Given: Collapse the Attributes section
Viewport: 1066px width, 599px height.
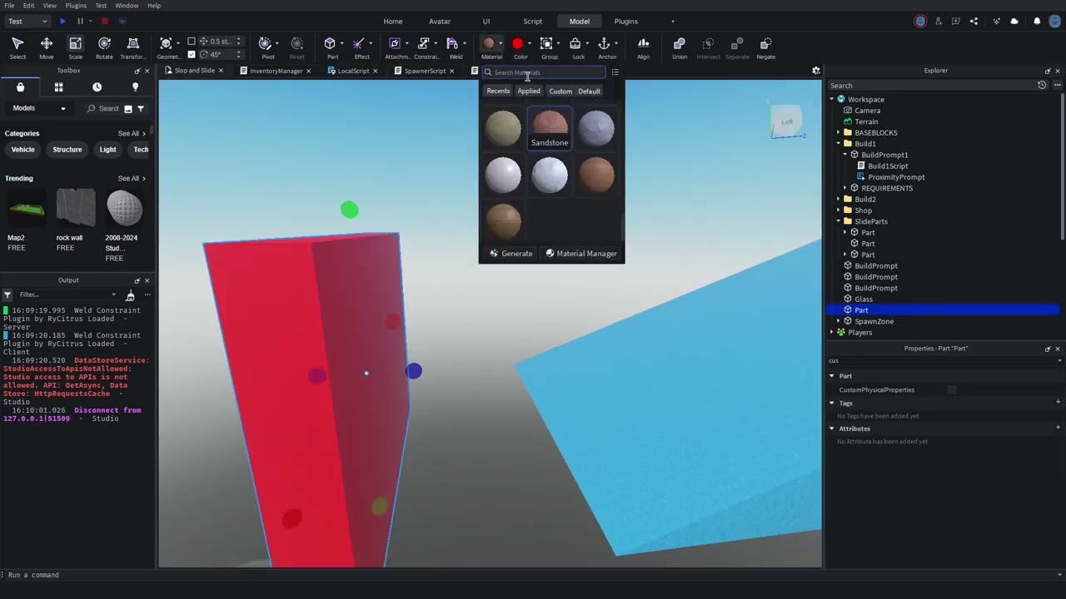Looking at the screenshot, I should coord(831,428).
